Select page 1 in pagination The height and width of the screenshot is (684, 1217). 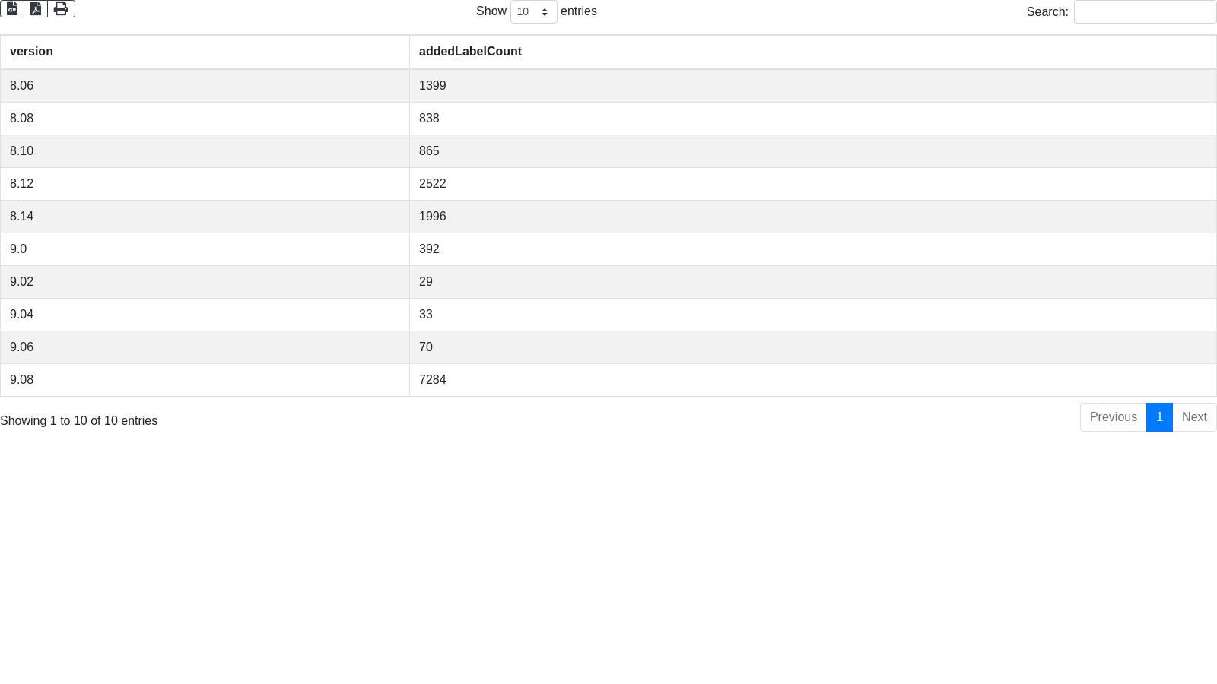[1159, 417]
